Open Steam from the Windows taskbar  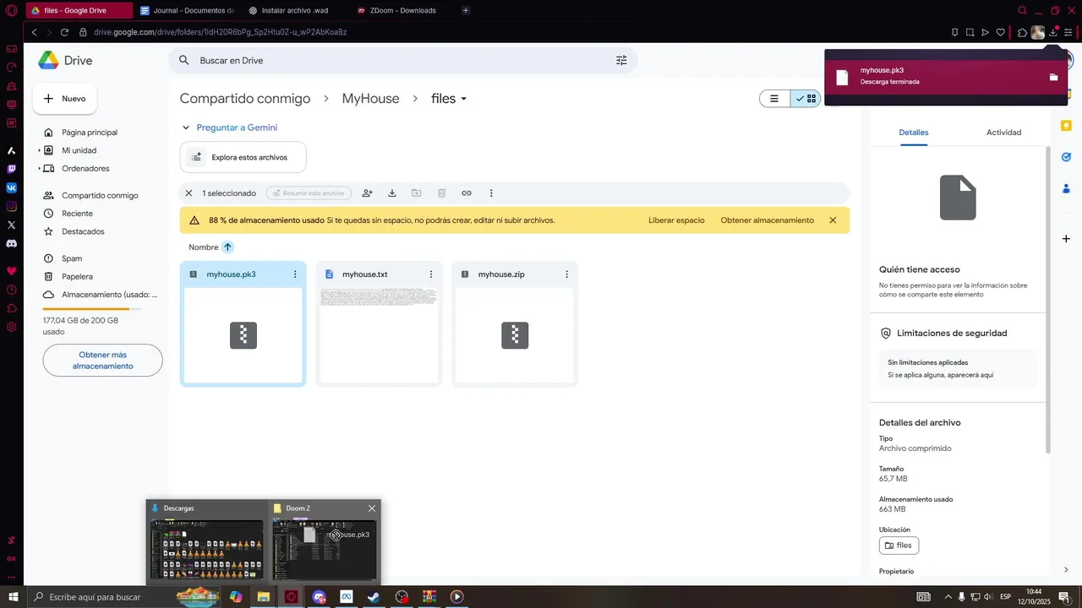[x=373, y=597]
